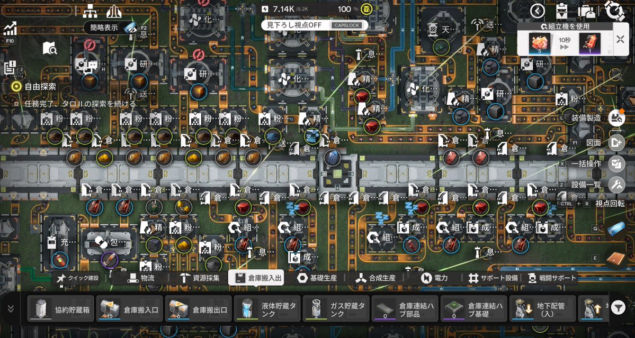Switch to サポート設備 support facilities tab
This screenshot has width=635, height=338.
coord(493,278)
